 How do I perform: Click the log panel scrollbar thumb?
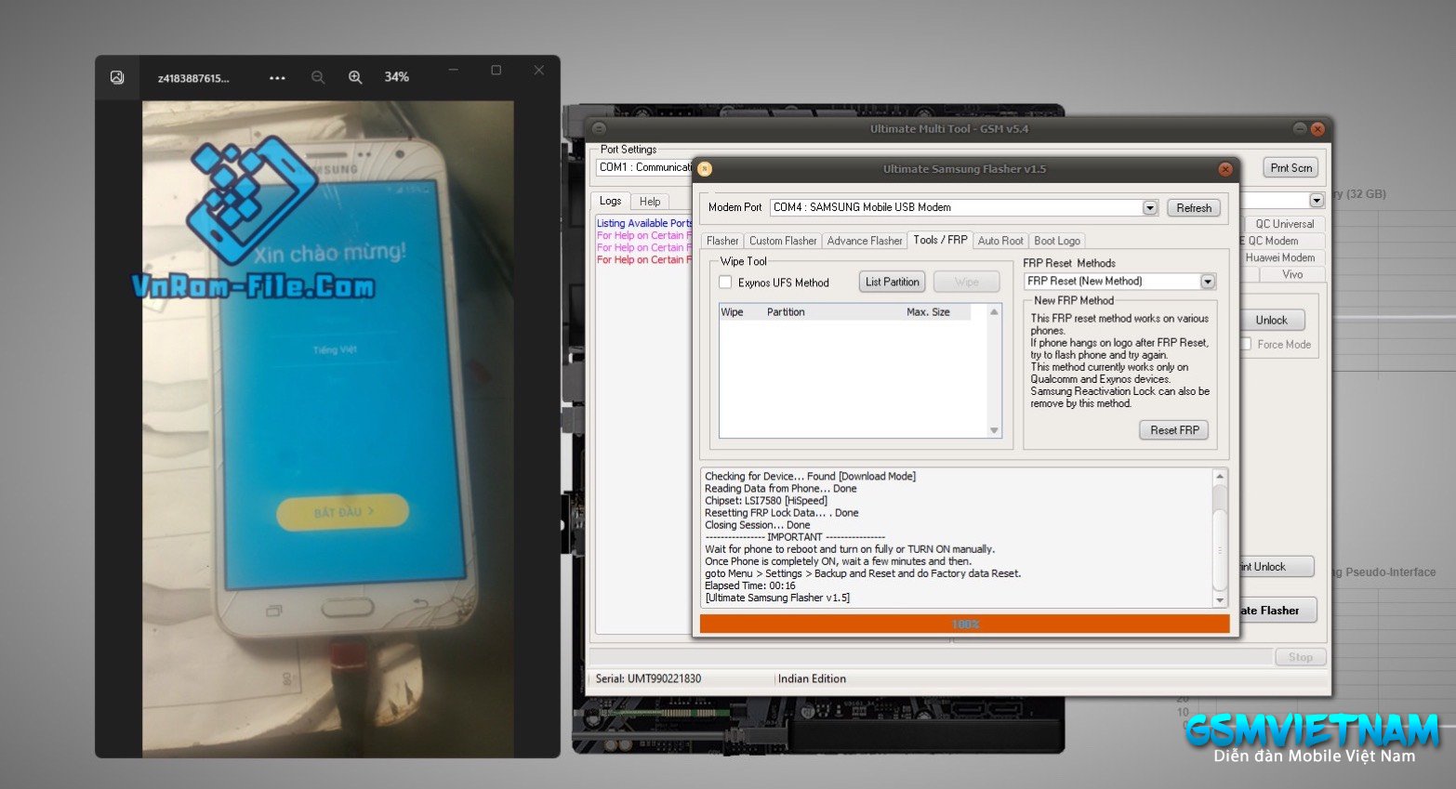coord(1220,548)
